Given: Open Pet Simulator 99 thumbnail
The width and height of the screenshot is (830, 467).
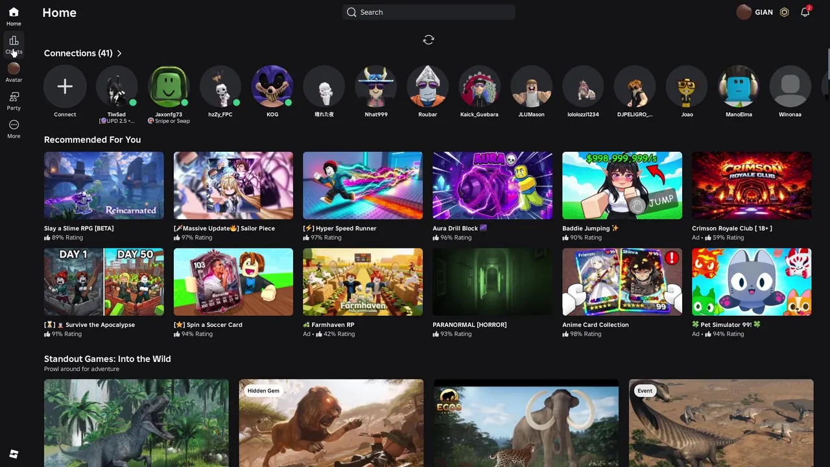Looking at the screenshot, I should (x=752, y=282).
